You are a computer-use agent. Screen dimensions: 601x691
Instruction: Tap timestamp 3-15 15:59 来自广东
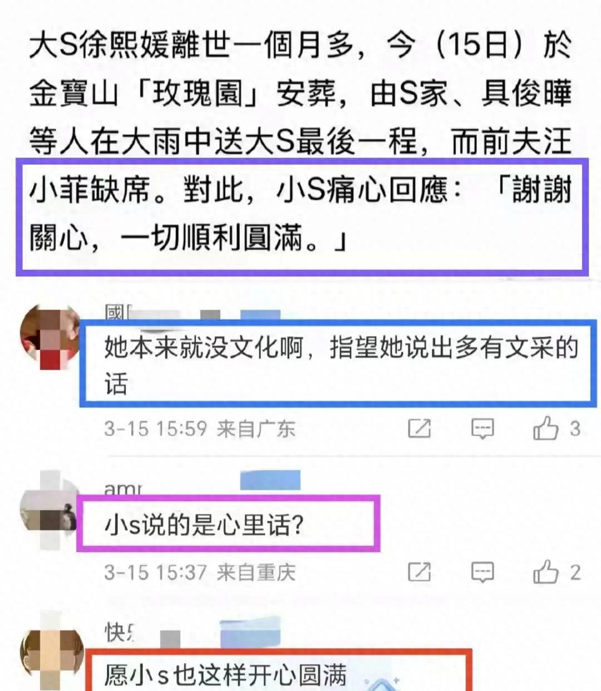199,428
